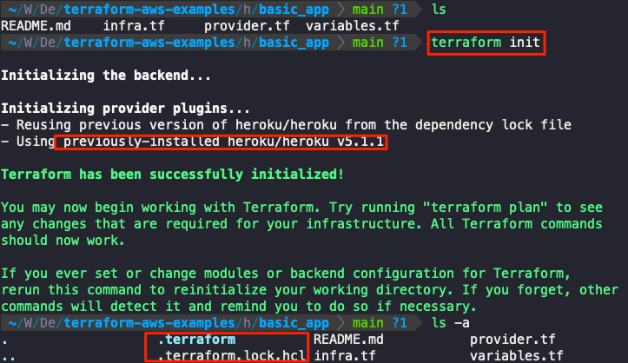The height and width of the screenshot is (363, 628).
Task: Click the 'ls' command on the first prompt
Action: click(439, 10)
